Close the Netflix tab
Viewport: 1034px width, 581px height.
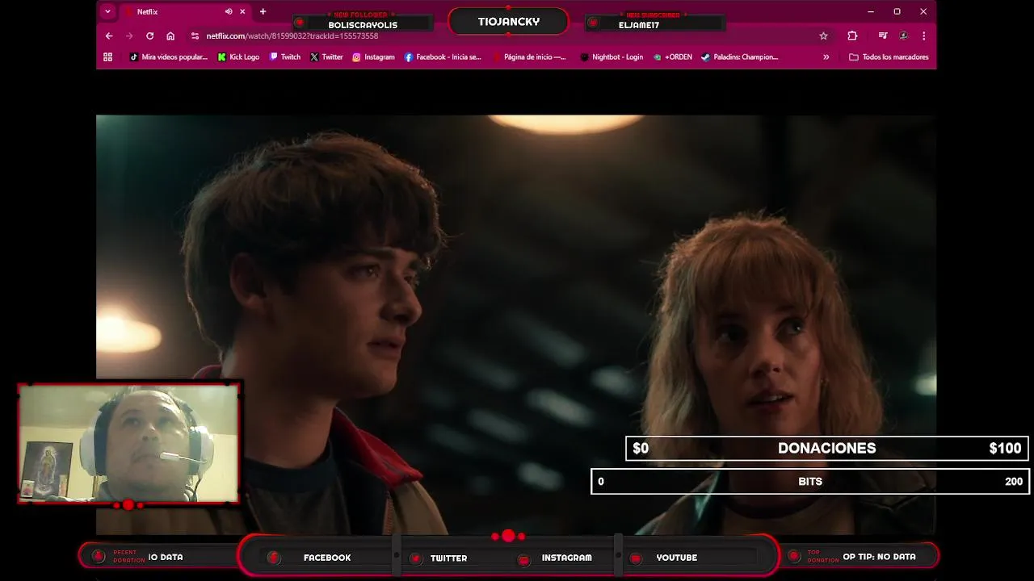242,12
